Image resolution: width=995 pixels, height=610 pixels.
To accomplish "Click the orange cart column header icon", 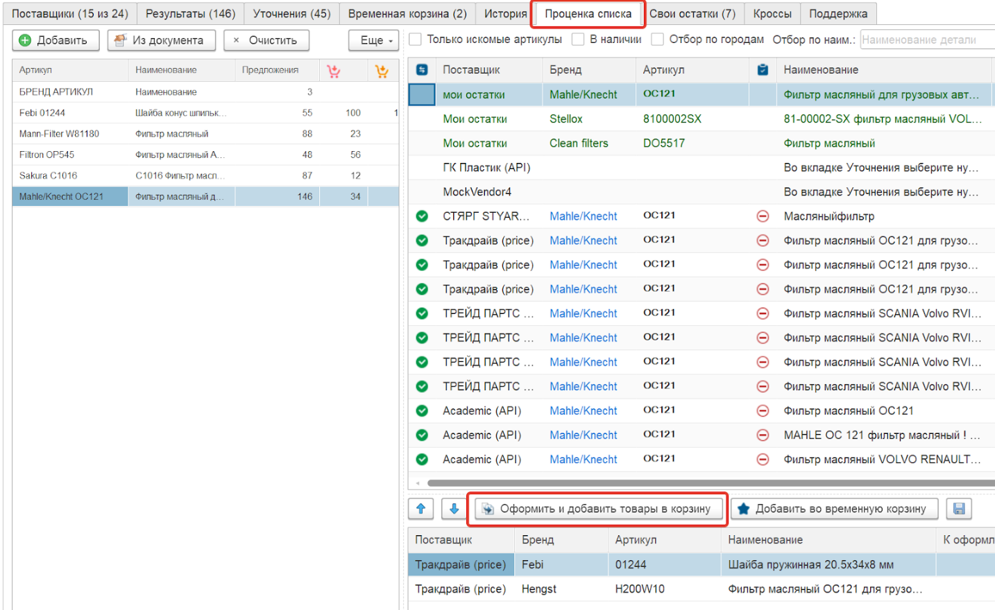I will [382, 70].
